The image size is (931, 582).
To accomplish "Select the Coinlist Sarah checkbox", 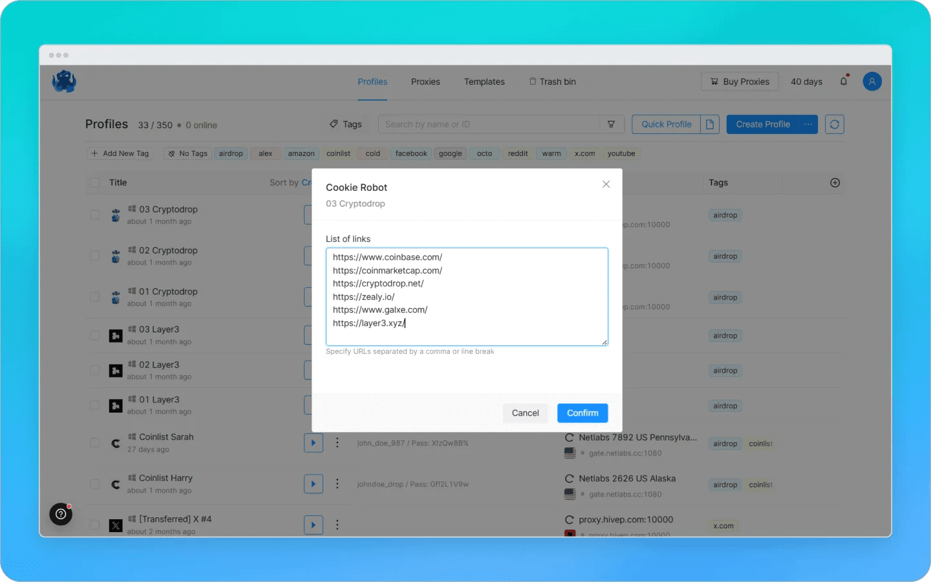I will [95, 443].
